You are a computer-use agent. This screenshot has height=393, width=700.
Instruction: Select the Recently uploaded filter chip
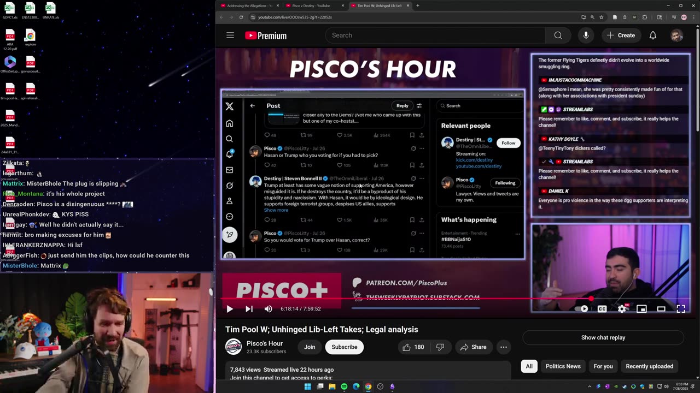tap(649, 366)
